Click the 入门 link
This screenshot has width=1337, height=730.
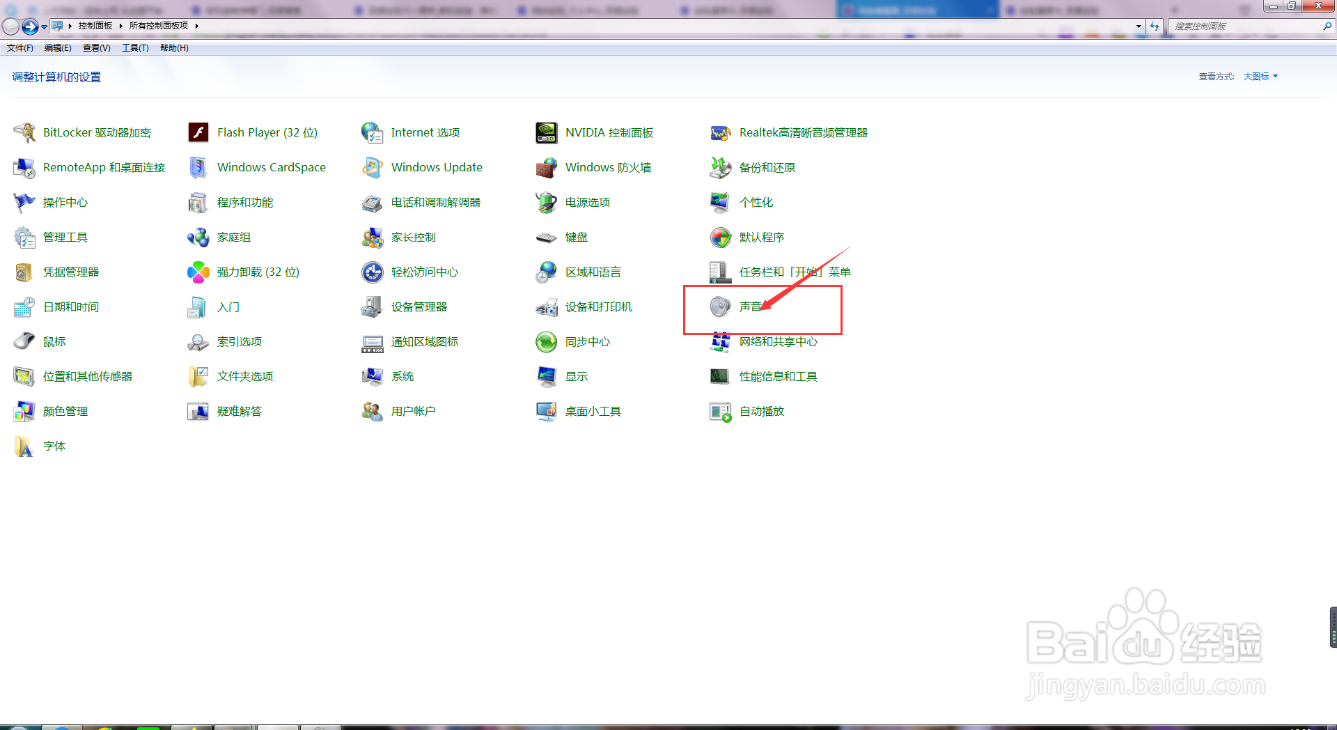(x=228, y=306)
